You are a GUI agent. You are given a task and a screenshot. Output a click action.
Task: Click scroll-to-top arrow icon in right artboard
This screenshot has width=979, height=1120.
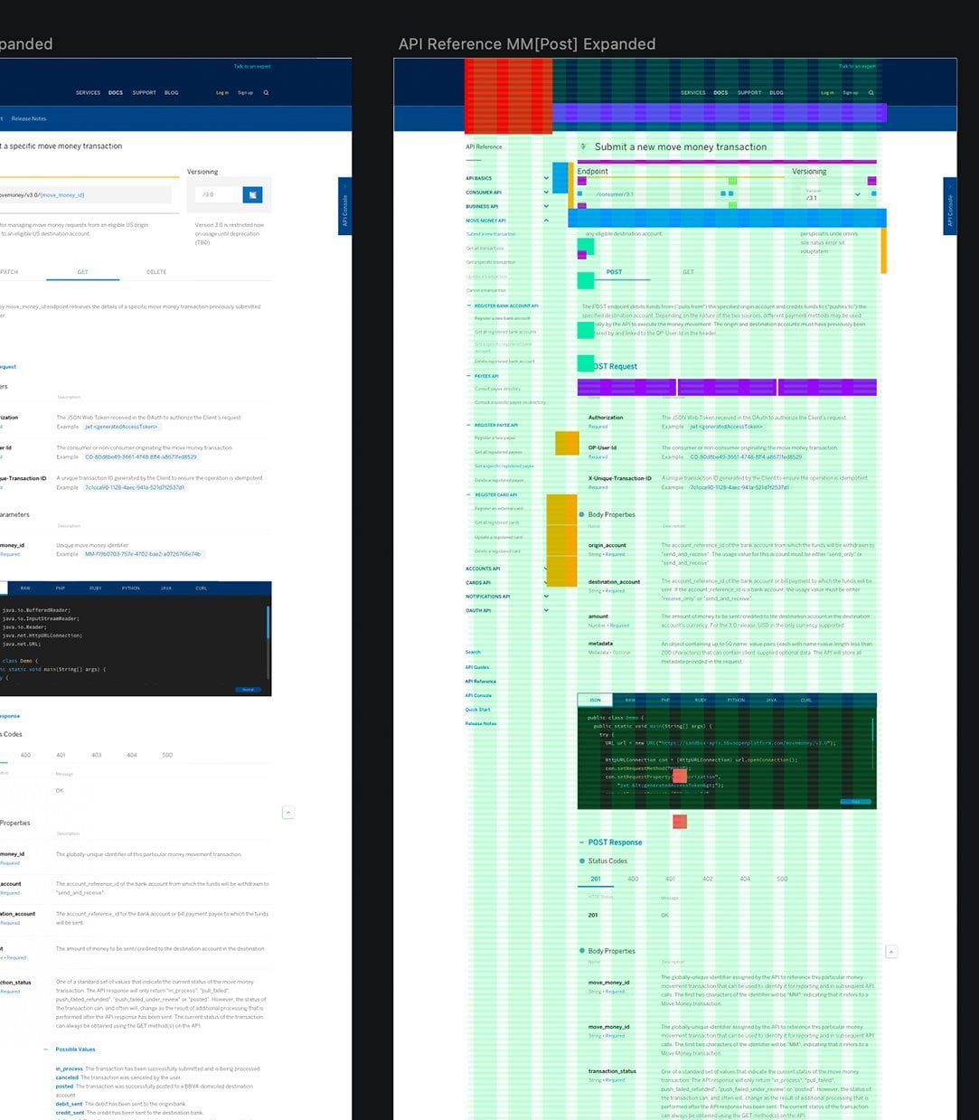[891, 952]
